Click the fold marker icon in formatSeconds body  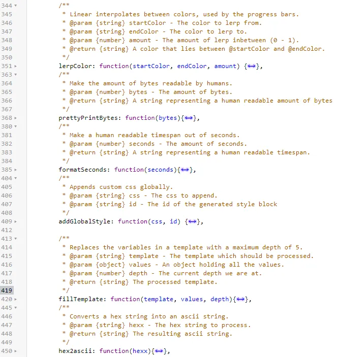click(185, 170)
